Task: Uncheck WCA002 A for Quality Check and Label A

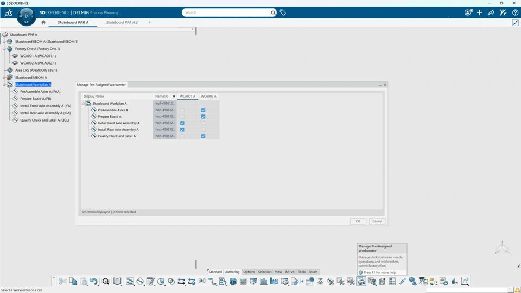Action: (203, 136)
